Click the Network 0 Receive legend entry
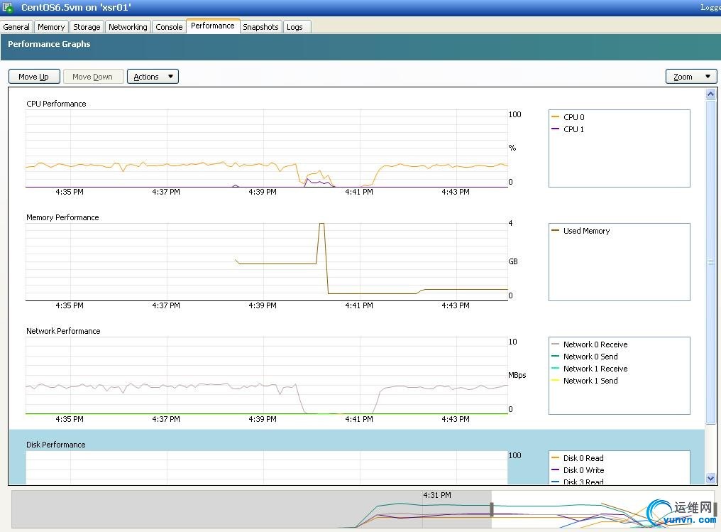Viewport: 721px width, 532px height. click(595, 344)
